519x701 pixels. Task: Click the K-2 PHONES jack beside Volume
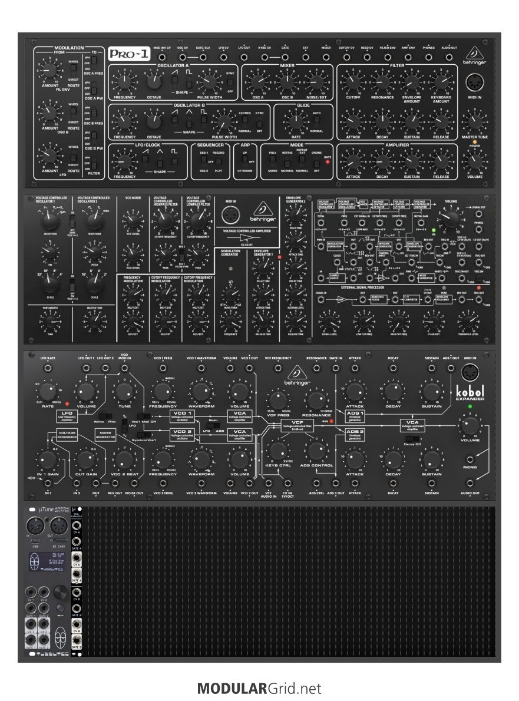[479, 229]
